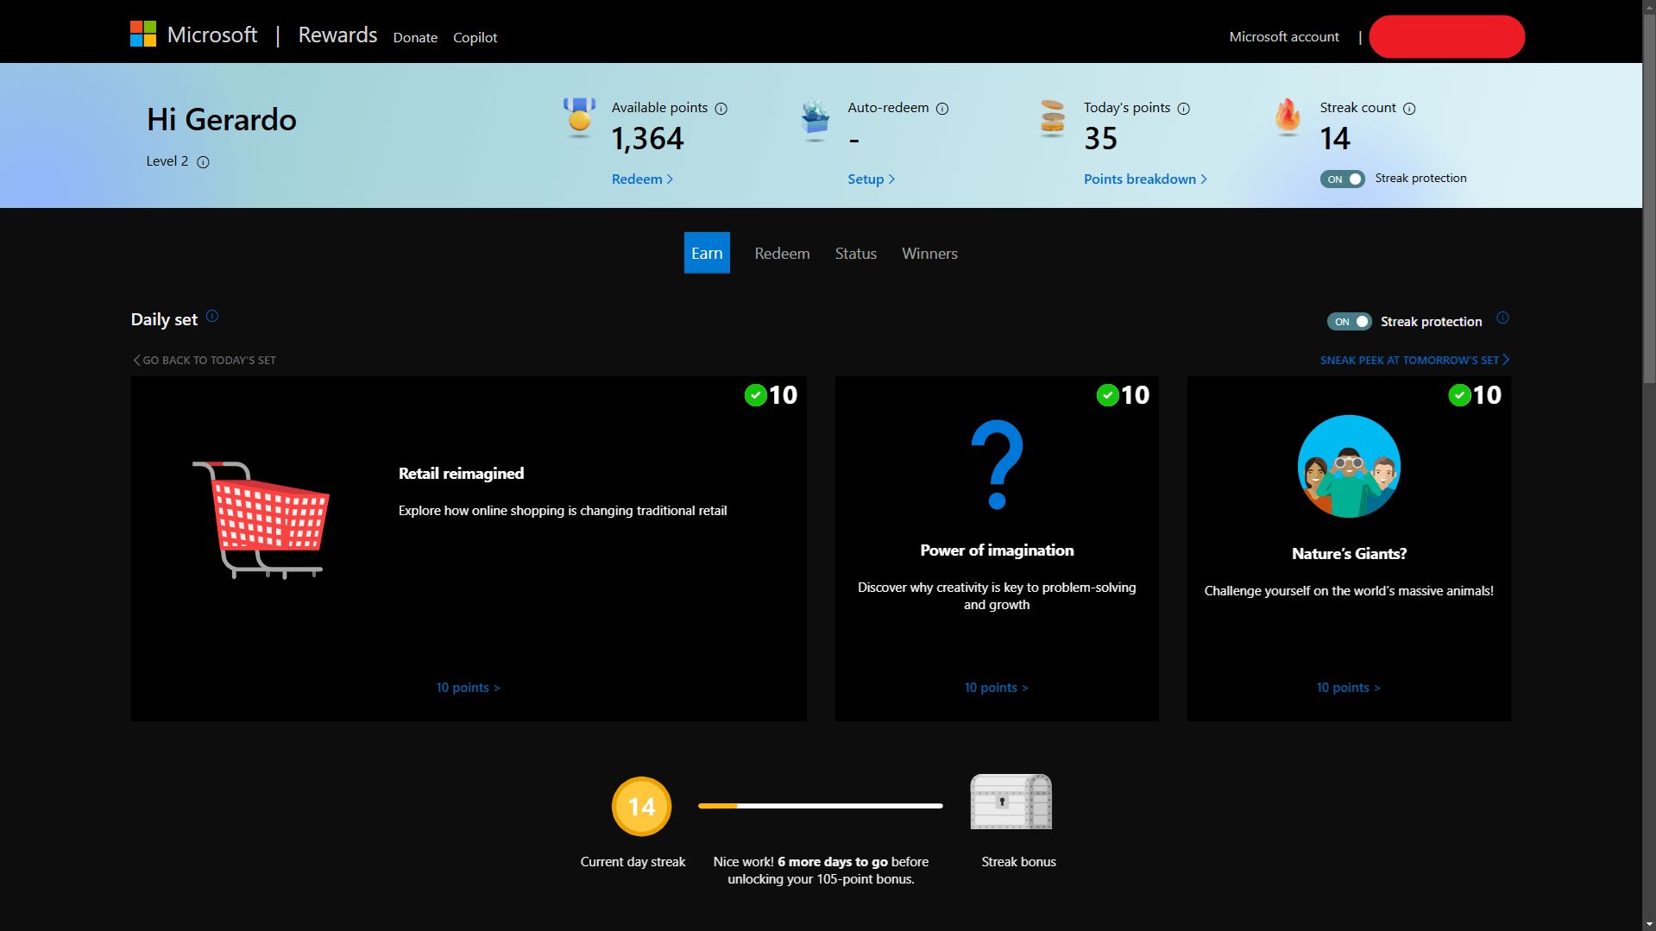Open 10 points link on Retail reimagined
Screen dimensions: 1656x931
468,688
